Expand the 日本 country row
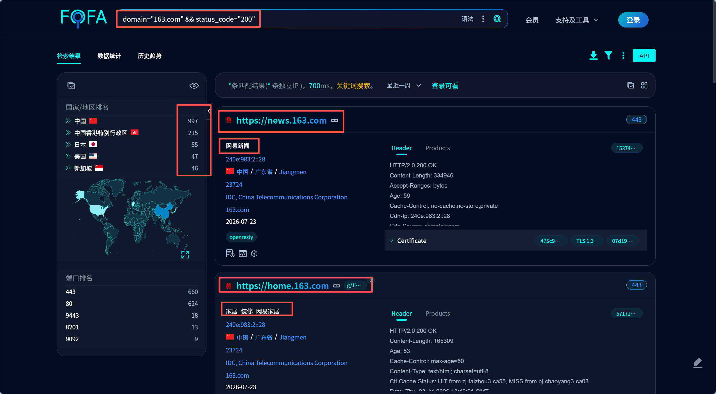716x394 pixels. coord(68,144)
